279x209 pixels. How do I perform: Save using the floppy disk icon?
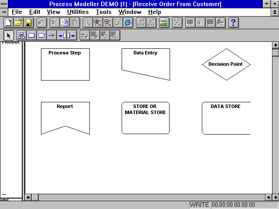pyautogui.click(x=28, y=23)
